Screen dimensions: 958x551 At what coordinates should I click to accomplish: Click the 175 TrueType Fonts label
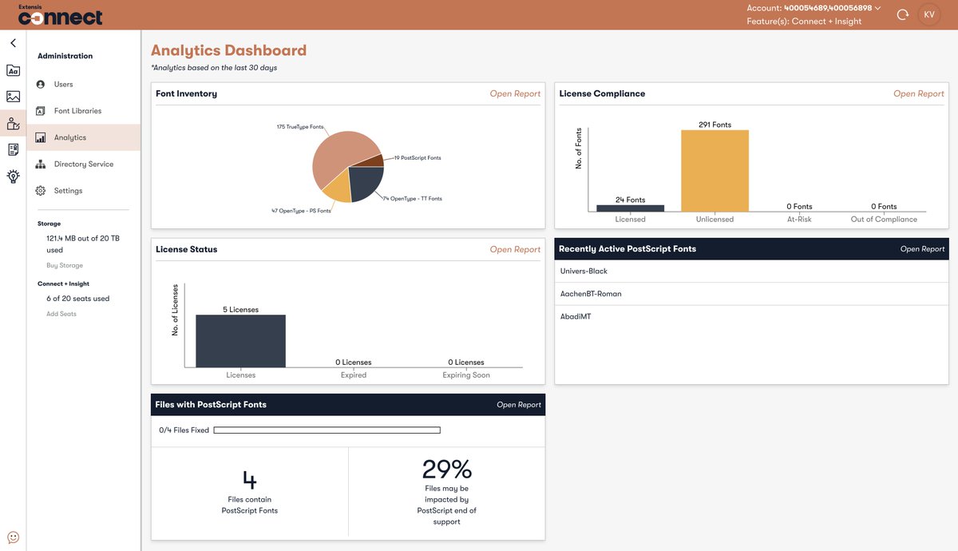click(x=300, y=127)
